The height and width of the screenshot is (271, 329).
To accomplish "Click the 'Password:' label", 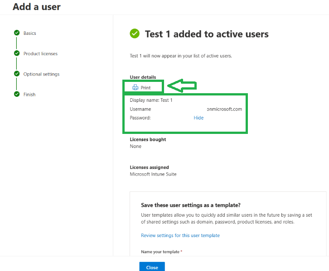I will click(140, 118).
